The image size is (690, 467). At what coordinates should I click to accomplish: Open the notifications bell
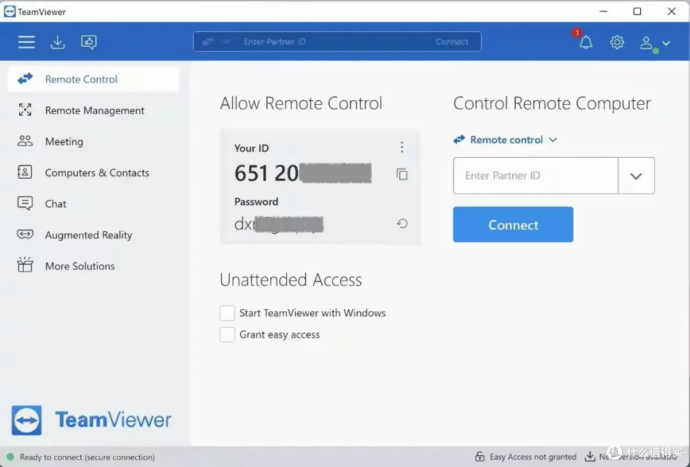coord(586,42)
